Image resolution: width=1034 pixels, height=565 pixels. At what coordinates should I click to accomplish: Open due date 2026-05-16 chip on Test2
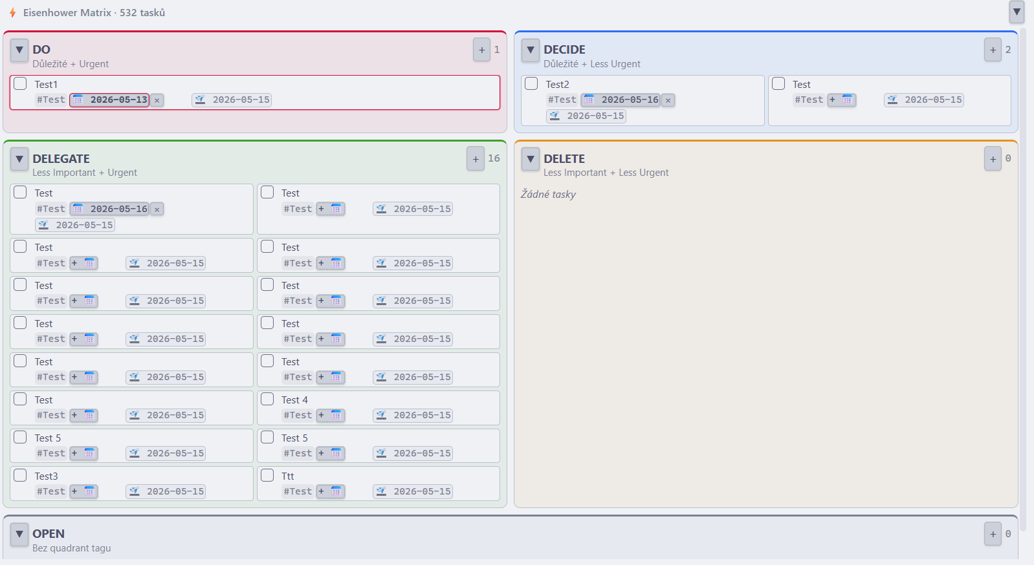[621, 100]
